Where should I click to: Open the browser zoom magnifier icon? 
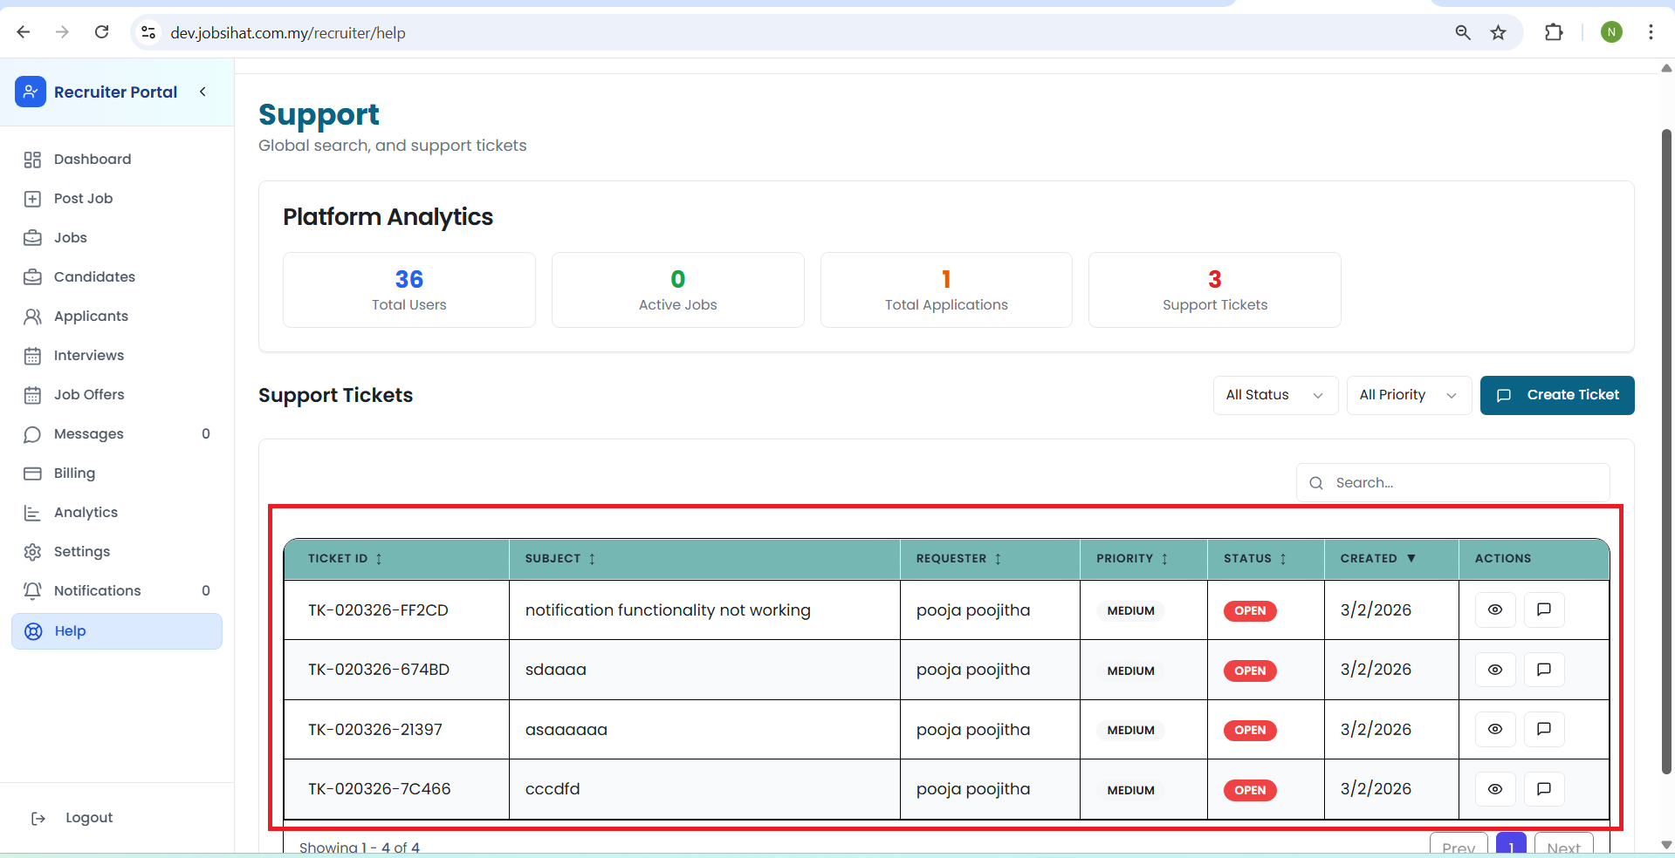[x=1463, y=33]
